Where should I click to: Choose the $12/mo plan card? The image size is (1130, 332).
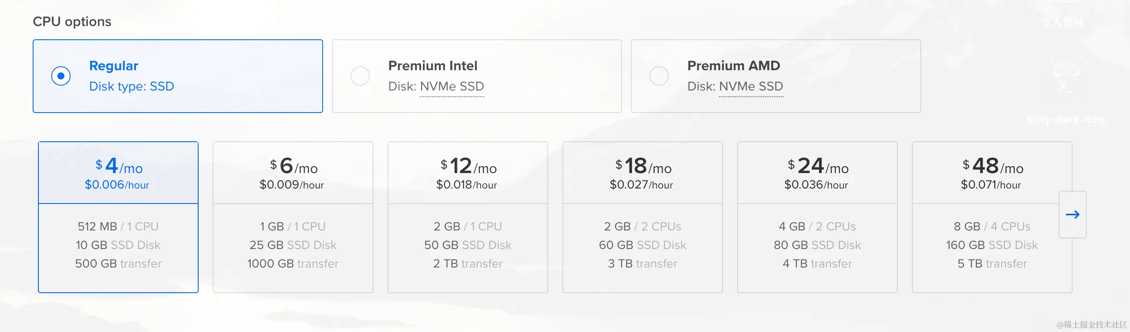468,217
